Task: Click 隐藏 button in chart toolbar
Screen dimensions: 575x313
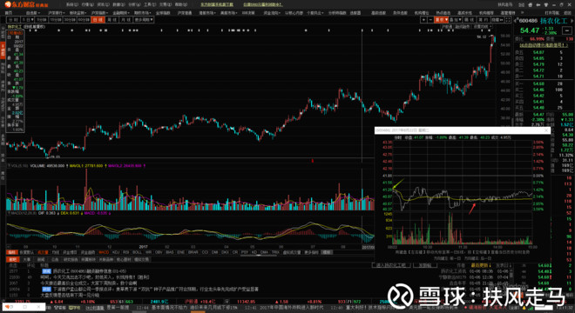Action: [x=497, y=19]
